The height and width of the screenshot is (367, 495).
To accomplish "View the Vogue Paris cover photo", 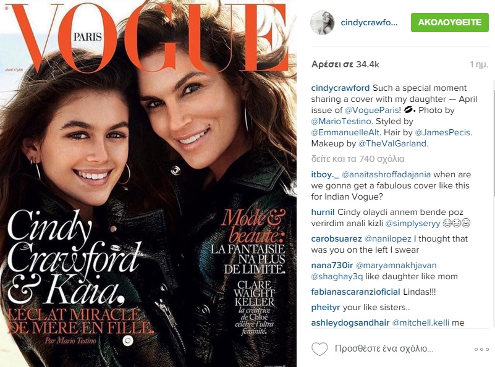I will pyautogui.click(x=148, y=183).
